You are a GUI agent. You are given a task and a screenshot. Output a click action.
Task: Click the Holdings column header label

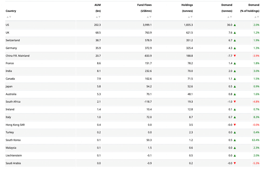(187, 5)
